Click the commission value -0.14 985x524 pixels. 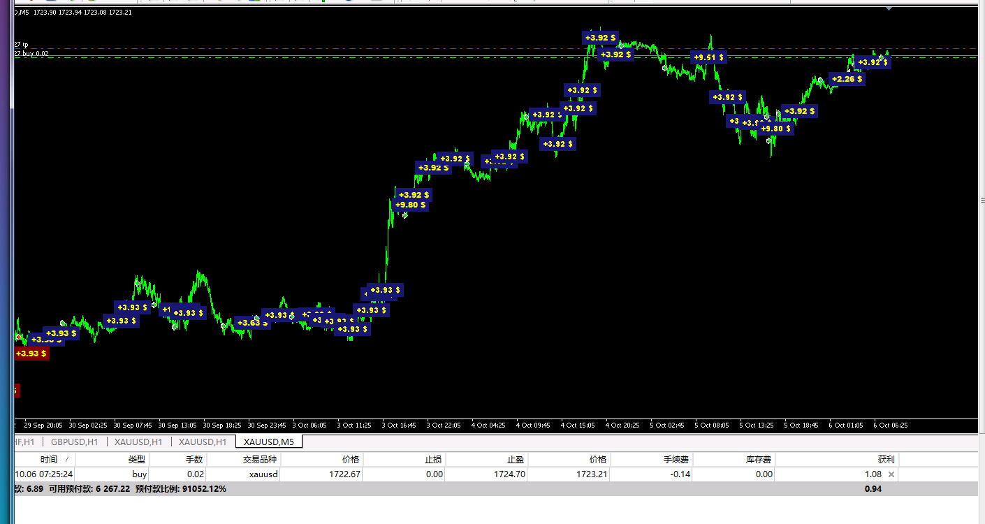pyautogui.click(x=680, y=474)
